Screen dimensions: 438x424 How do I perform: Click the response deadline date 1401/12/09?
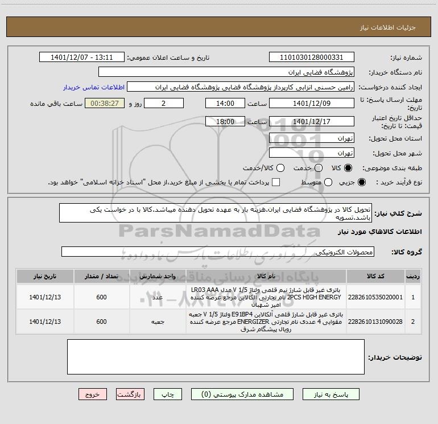(x=312, y=103)
